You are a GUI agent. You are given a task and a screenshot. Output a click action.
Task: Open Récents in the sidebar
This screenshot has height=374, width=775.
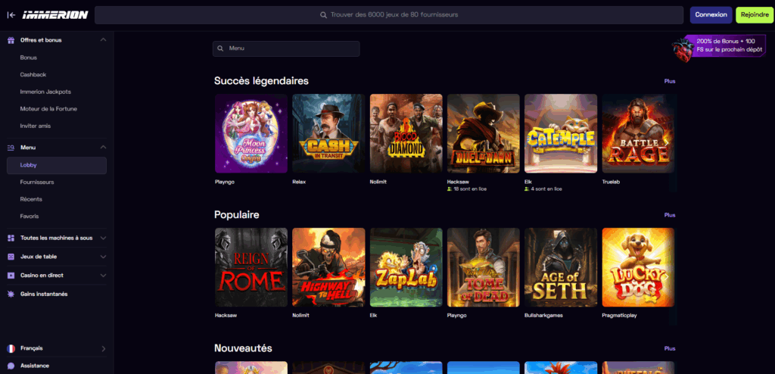click(x=31, y=199)
